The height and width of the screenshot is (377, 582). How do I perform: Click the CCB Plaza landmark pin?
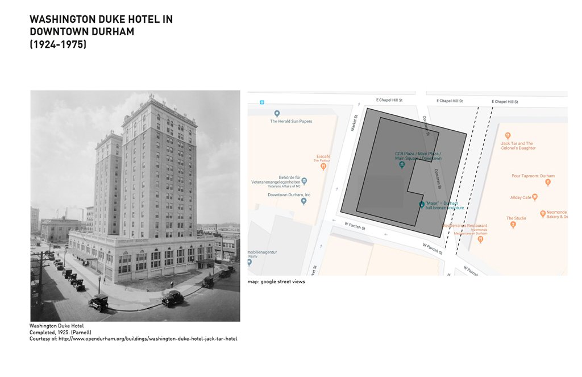coord(402,165)
